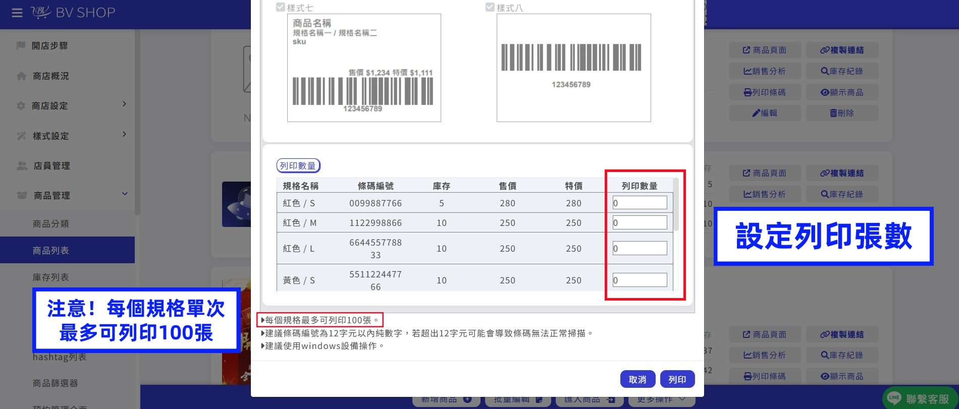This screenshot has height=409, width=959.
Task: Click the people icon beside 店員管理
Action: 22,165
